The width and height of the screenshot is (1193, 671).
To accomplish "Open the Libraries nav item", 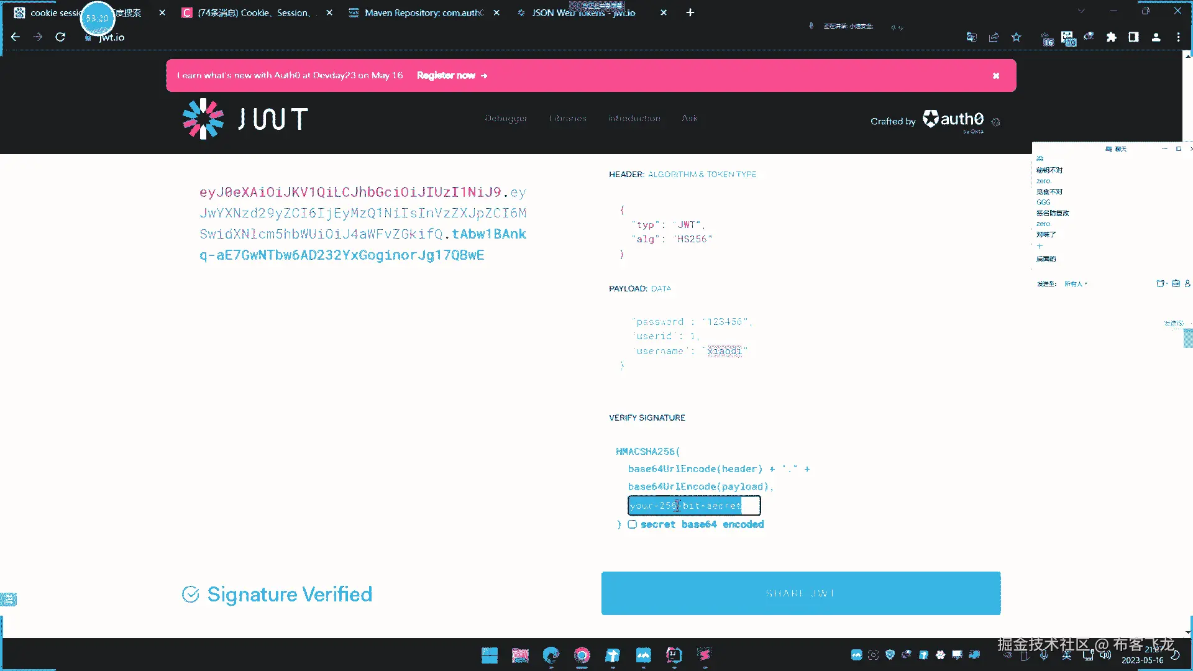I will coord(567,118).
